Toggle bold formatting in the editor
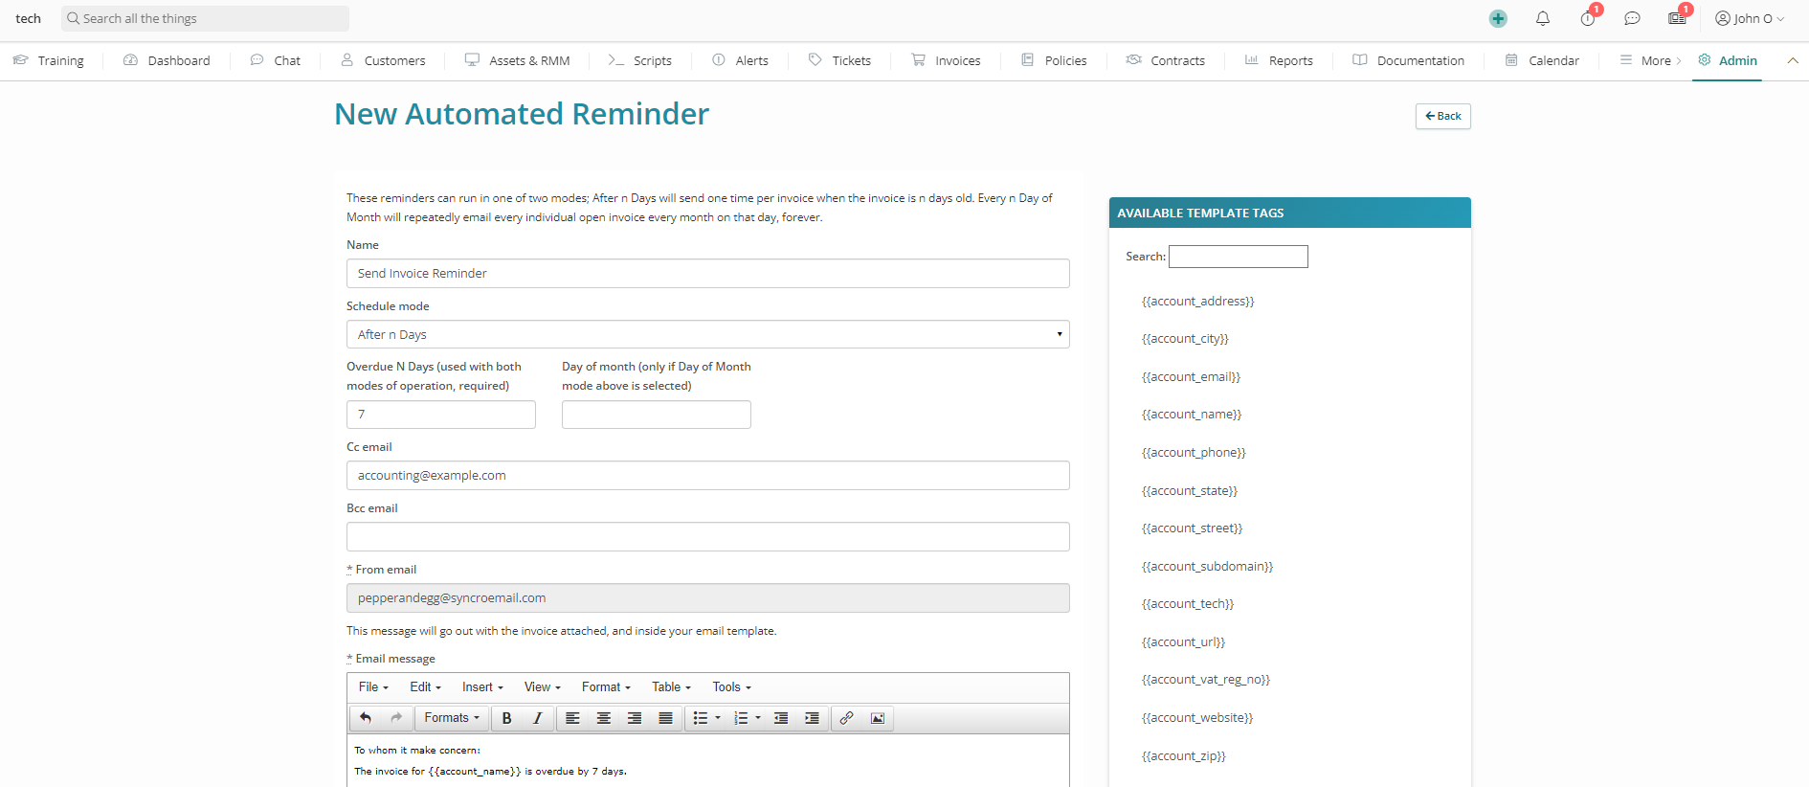Image resolution: width=1809 pixels, height=787 pixels. pos(507,718)
